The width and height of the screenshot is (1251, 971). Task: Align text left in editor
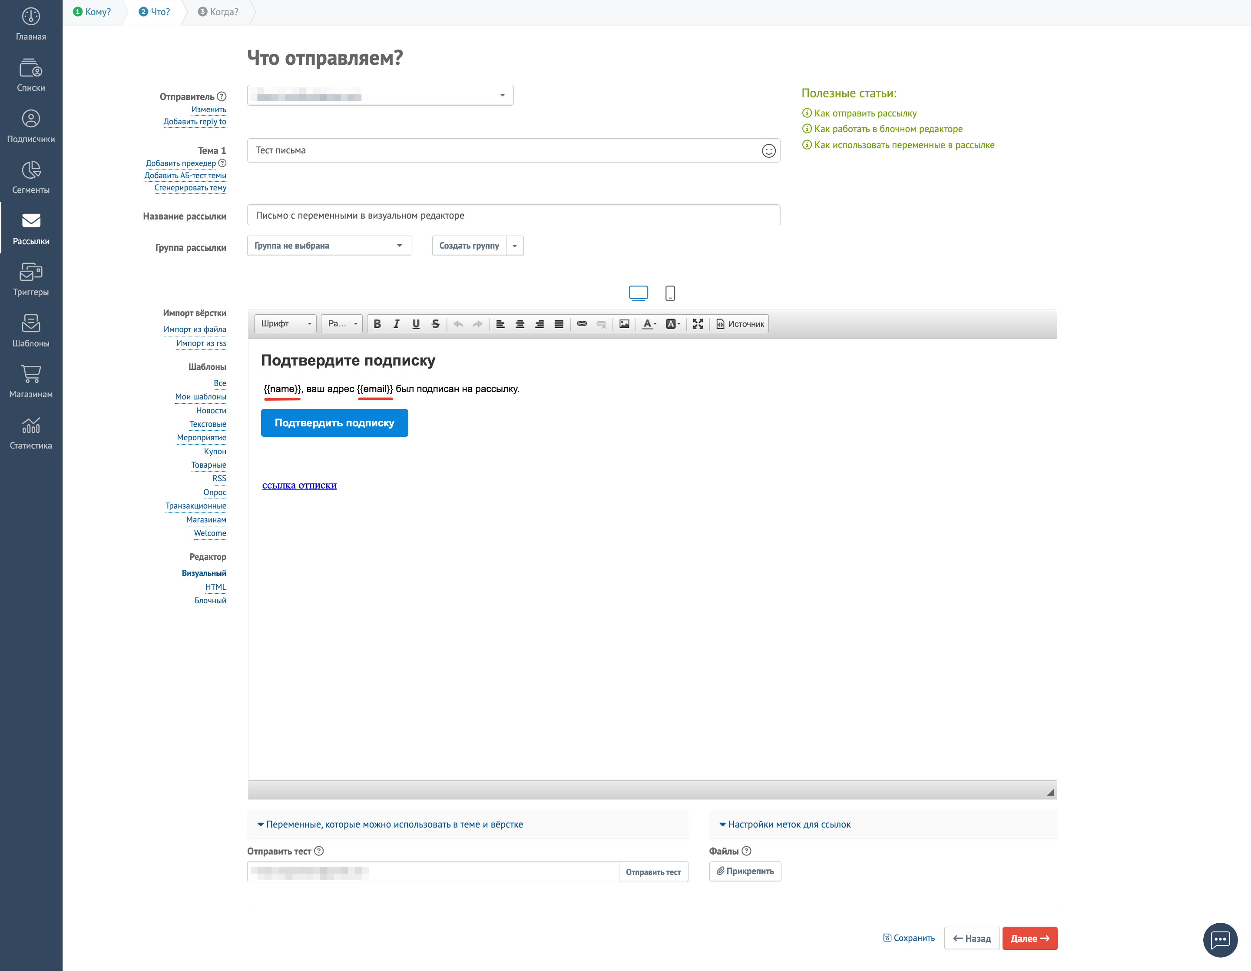[x=500, y=324]
